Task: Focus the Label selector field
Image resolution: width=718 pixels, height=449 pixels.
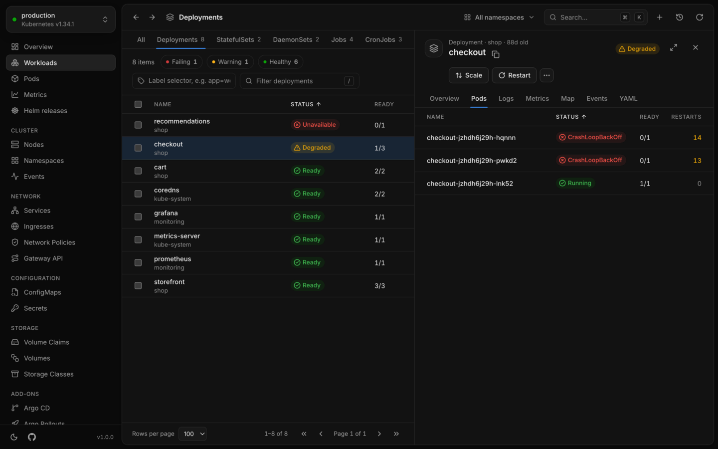Action: 184,81
